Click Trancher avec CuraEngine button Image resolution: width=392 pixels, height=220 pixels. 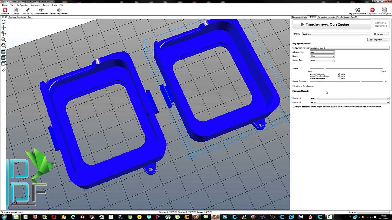tap(332, 24)
